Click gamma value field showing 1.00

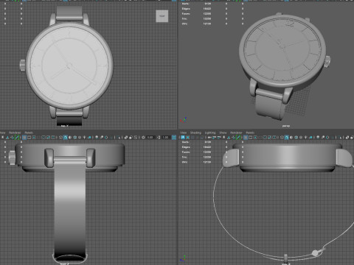165,138
